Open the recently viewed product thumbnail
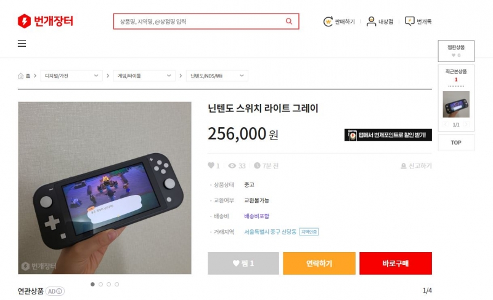 (456, 105)
